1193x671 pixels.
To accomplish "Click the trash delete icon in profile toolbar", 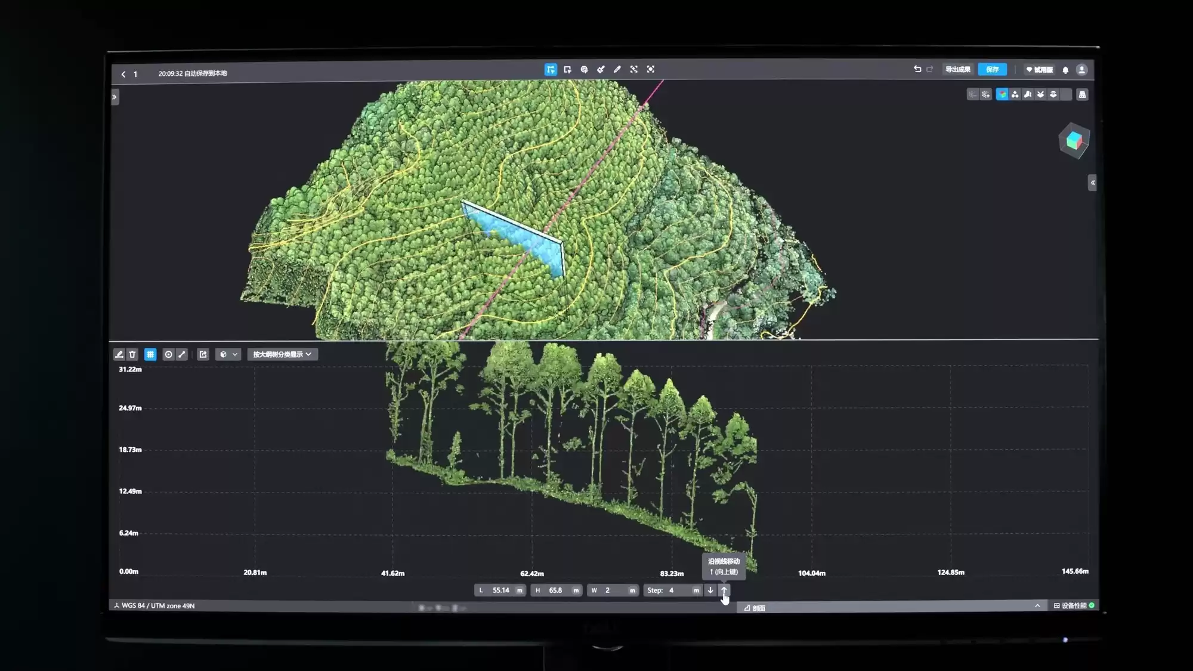I will [132, 354].
